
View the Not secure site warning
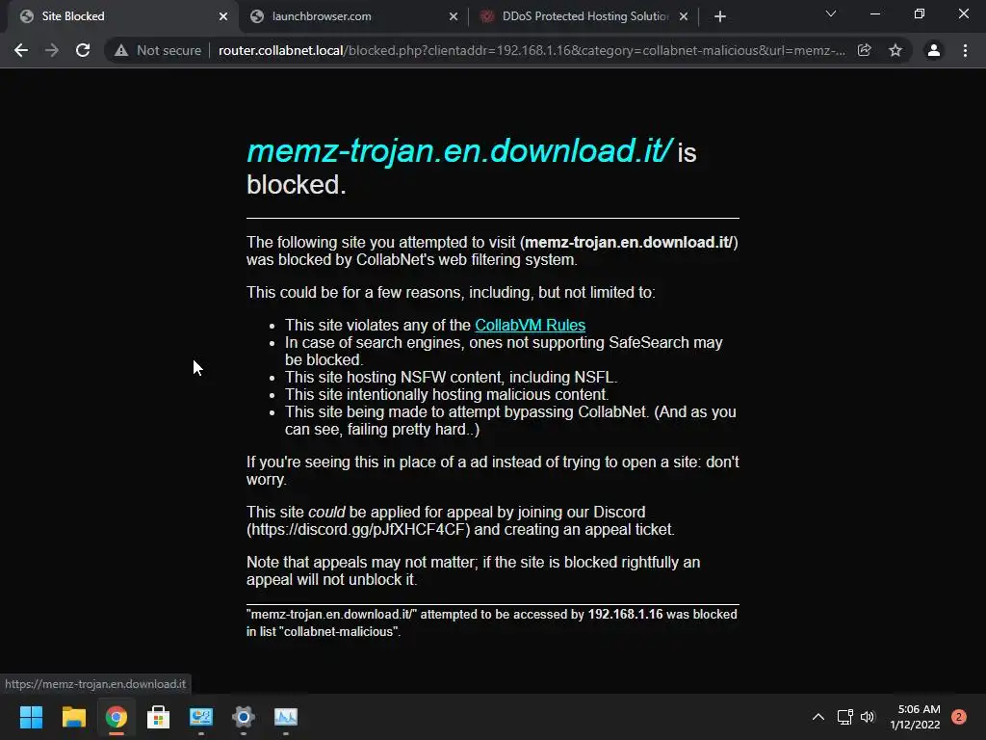158,50
